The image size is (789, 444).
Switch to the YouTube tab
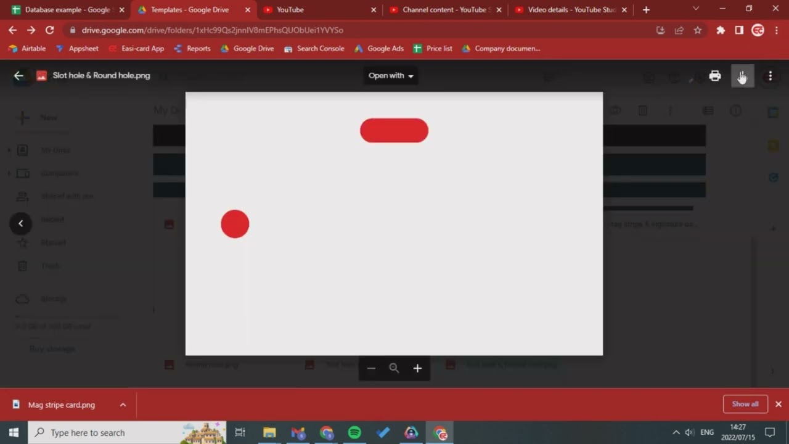pos(320,10)
